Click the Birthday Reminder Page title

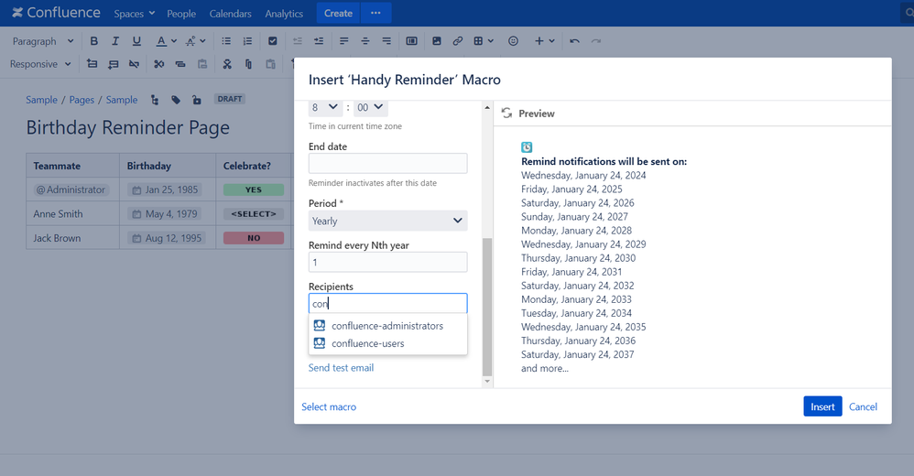coord(127,127)
